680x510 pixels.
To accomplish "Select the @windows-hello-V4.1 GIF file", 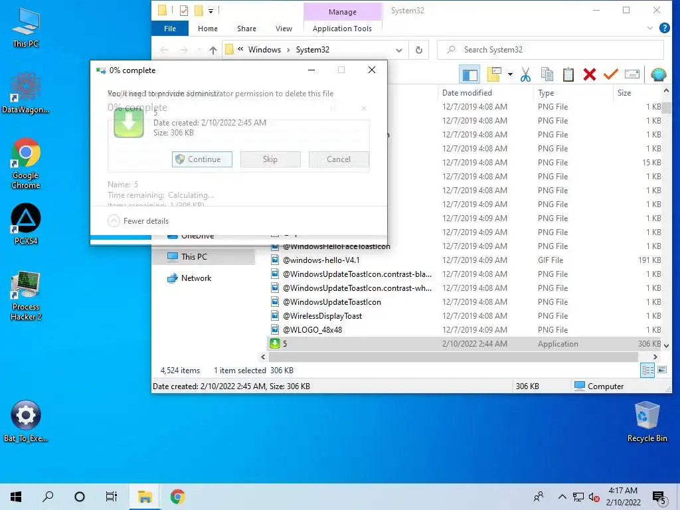I will point(321,260).
